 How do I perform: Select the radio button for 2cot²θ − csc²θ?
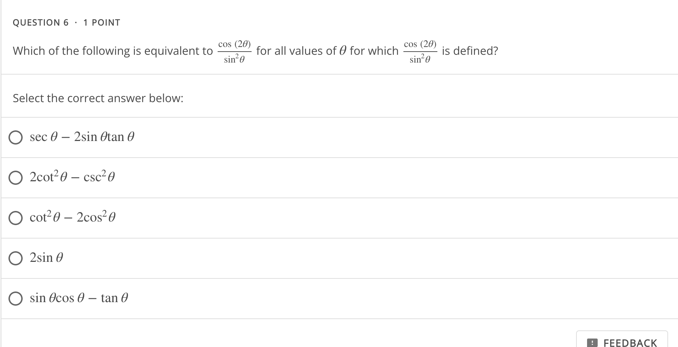click(15, 178)
